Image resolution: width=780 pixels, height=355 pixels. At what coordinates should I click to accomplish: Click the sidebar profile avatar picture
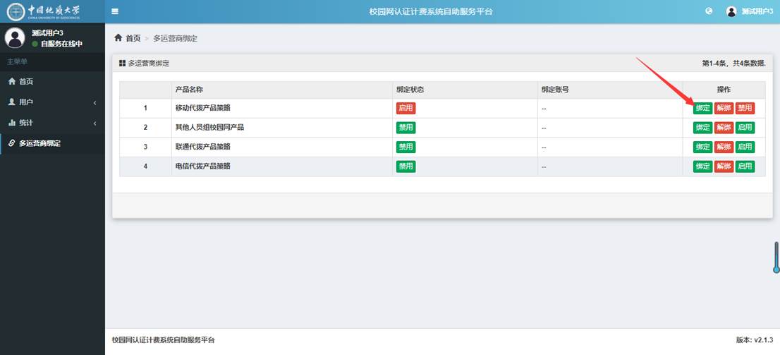(x=15, y=38)
